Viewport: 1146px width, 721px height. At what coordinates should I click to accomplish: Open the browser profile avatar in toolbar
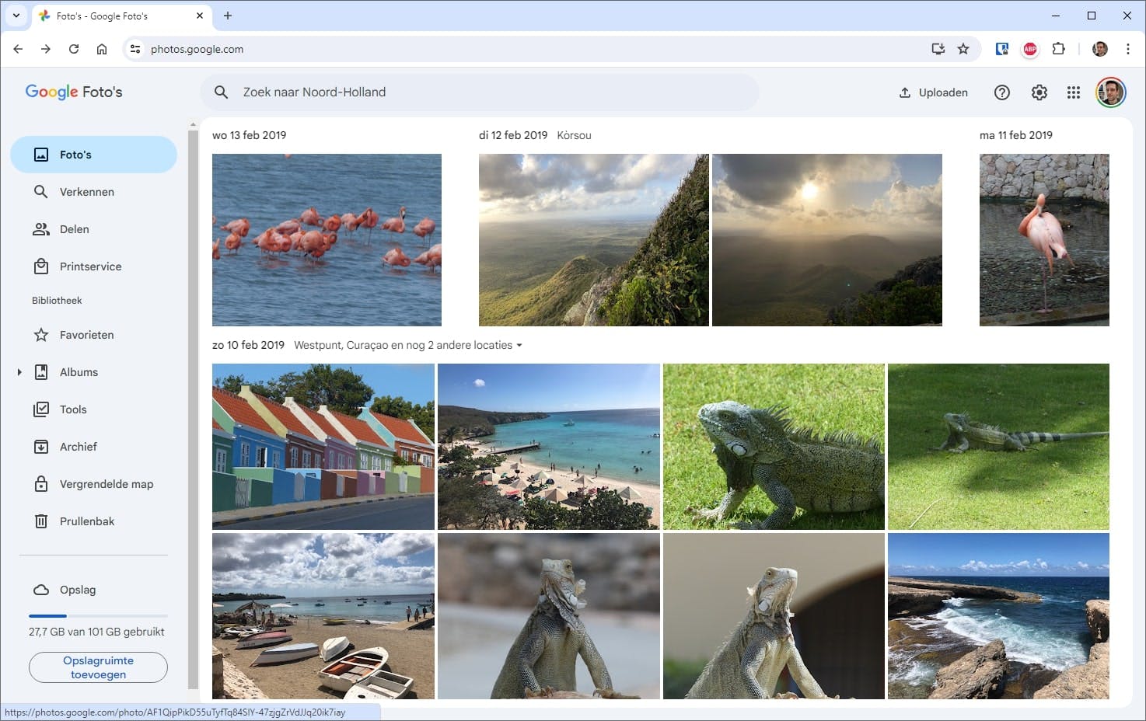coord(1100,49)
